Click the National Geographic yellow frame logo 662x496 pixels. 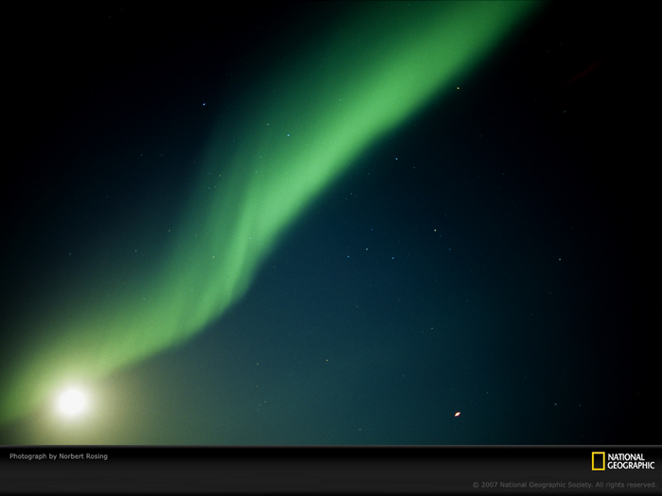pos(598,461)
